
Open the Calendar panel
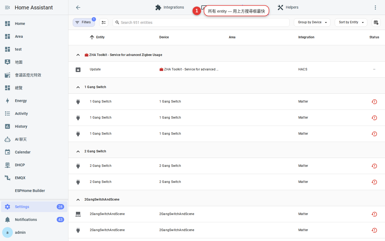pyautogui.click(x=34, y=152)
